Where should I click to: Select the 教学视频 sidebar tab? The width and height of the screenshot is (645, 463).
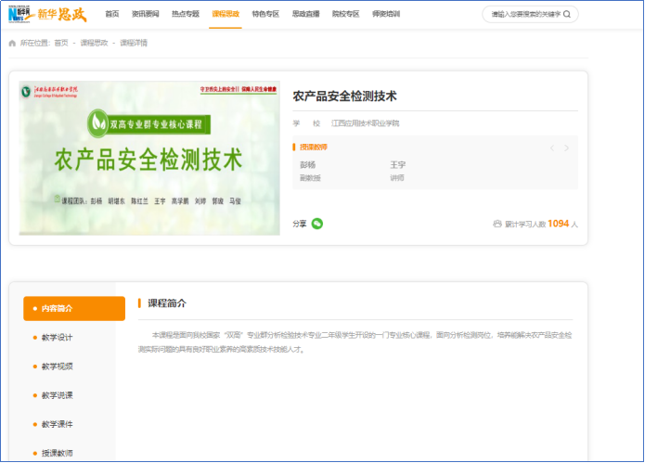tap(58, 367)
